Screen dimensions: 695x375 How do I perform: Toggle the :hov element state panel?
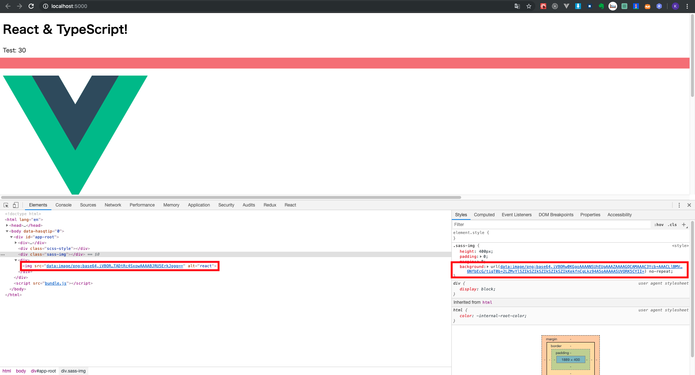659,225
